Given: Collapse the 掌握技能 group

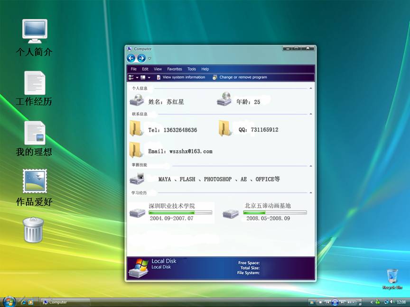Looking at the screenshot, I should coord(311,166).
